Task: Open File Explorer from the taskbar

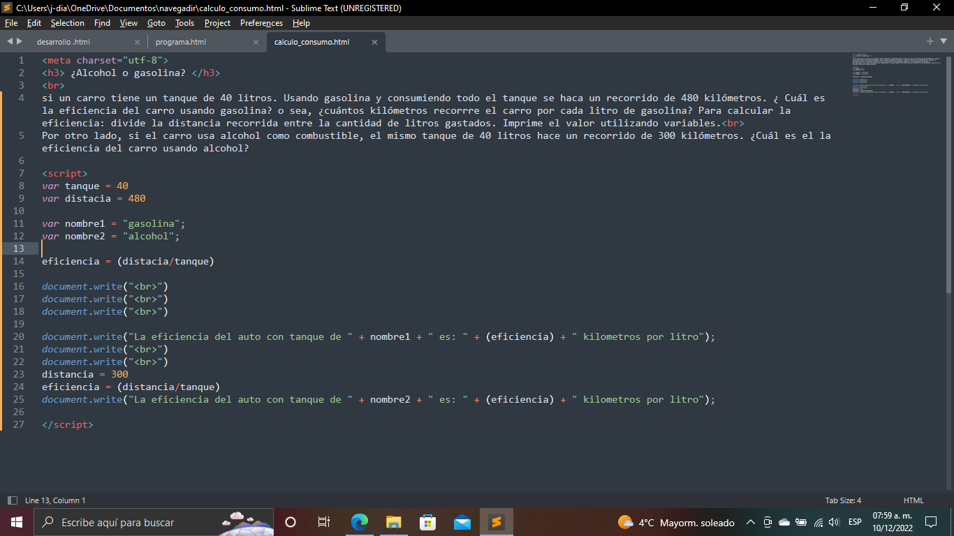Action: (393, 522)
